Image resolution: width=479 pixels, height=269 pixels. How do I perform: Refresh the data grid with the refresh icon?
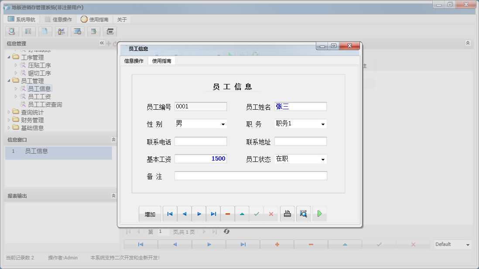coord(226,232)
